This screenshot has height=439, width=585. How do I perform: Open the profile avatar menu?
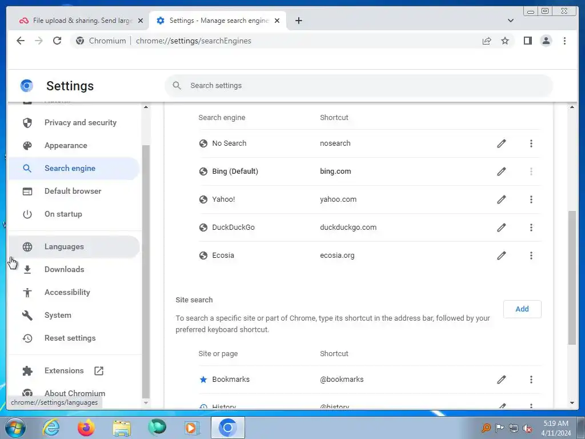click(x=546, y=41)
